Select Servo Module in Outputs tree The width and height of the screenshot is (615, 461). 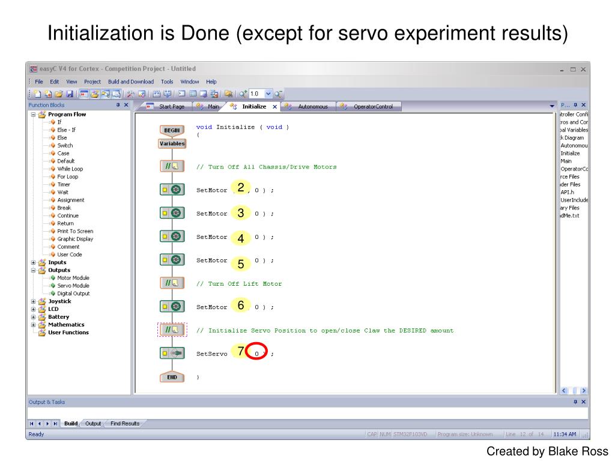tap(73, 286)
